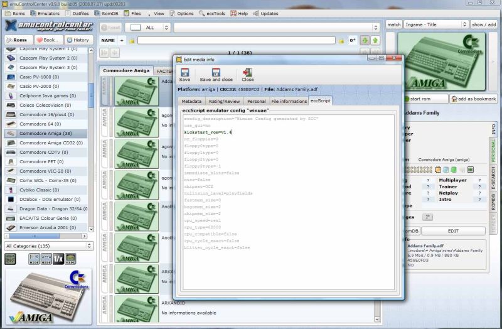Click platform list scroll up arrow
The width and height of the screenshot is (502, 329).
[x=91, y=51]
